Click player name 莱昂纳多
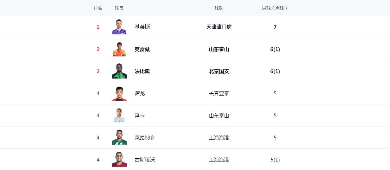Viewport: 390px width, 170px height. coord(145,138)
